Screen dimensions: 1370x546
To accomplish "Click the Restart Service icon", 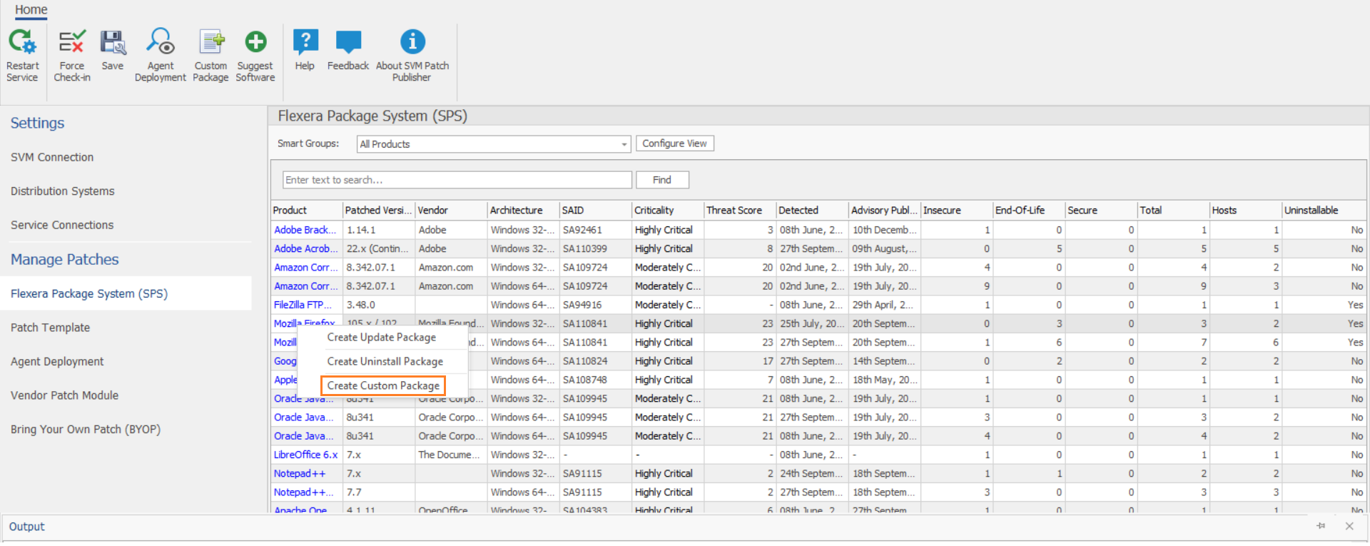I will [x=22, y=43].
